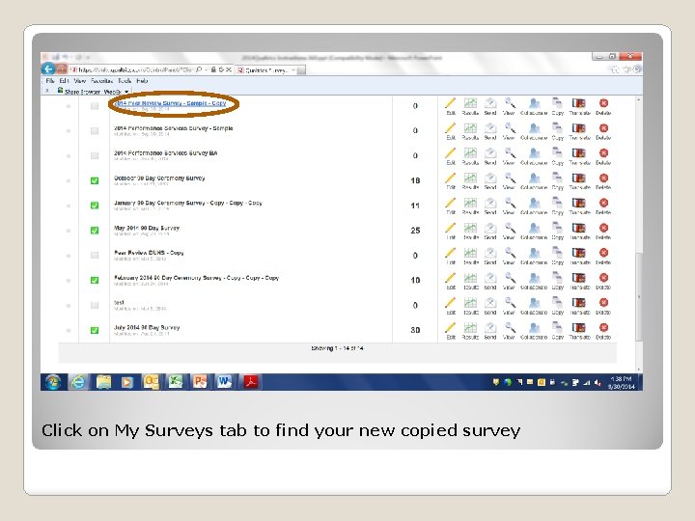The image size is (695, 521).
Task: Open the Favorites menu
Action: (102, 81)
